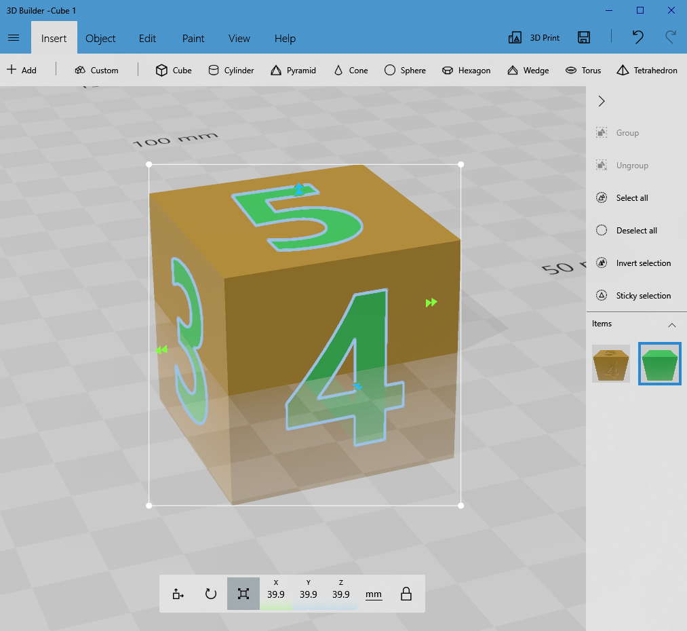Open the hamburger menu
The width and height of the screenshot is (687, 631).
coord(14,38)
